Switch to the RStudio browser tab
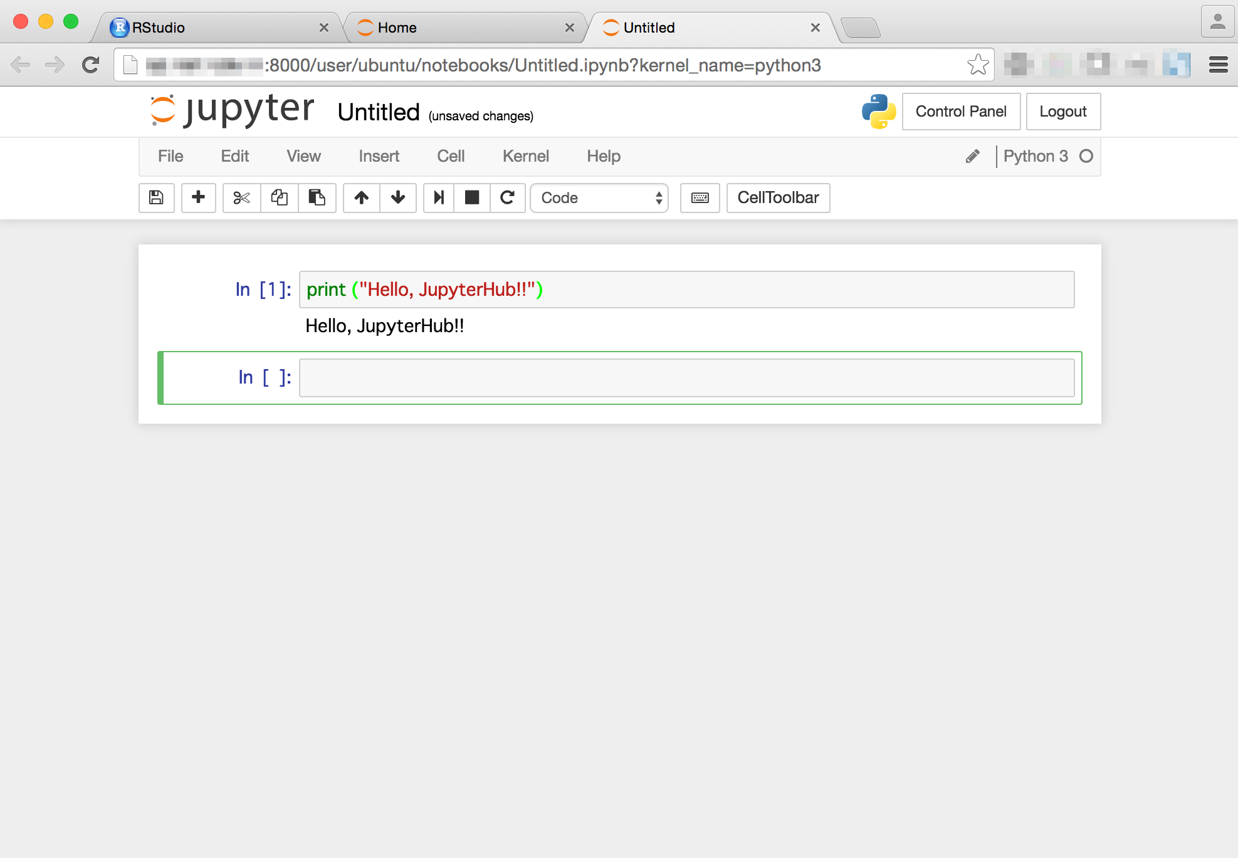This screenshot has width=1238, height=858. 213,28
